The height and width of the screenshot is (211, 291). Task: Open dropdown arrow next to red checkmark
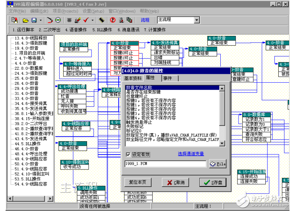(x=92, y=20)
